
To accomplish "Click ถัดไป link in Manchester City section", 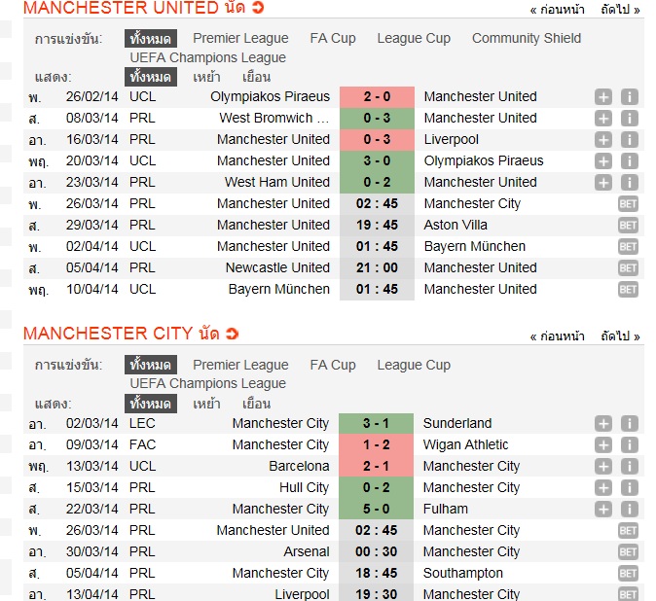I will (621, 336).
